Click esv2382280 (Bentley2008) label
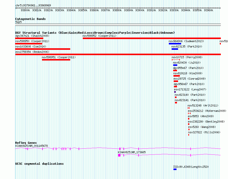The height and width of the screenshot is (179, 228). click(x=206, y=122)
